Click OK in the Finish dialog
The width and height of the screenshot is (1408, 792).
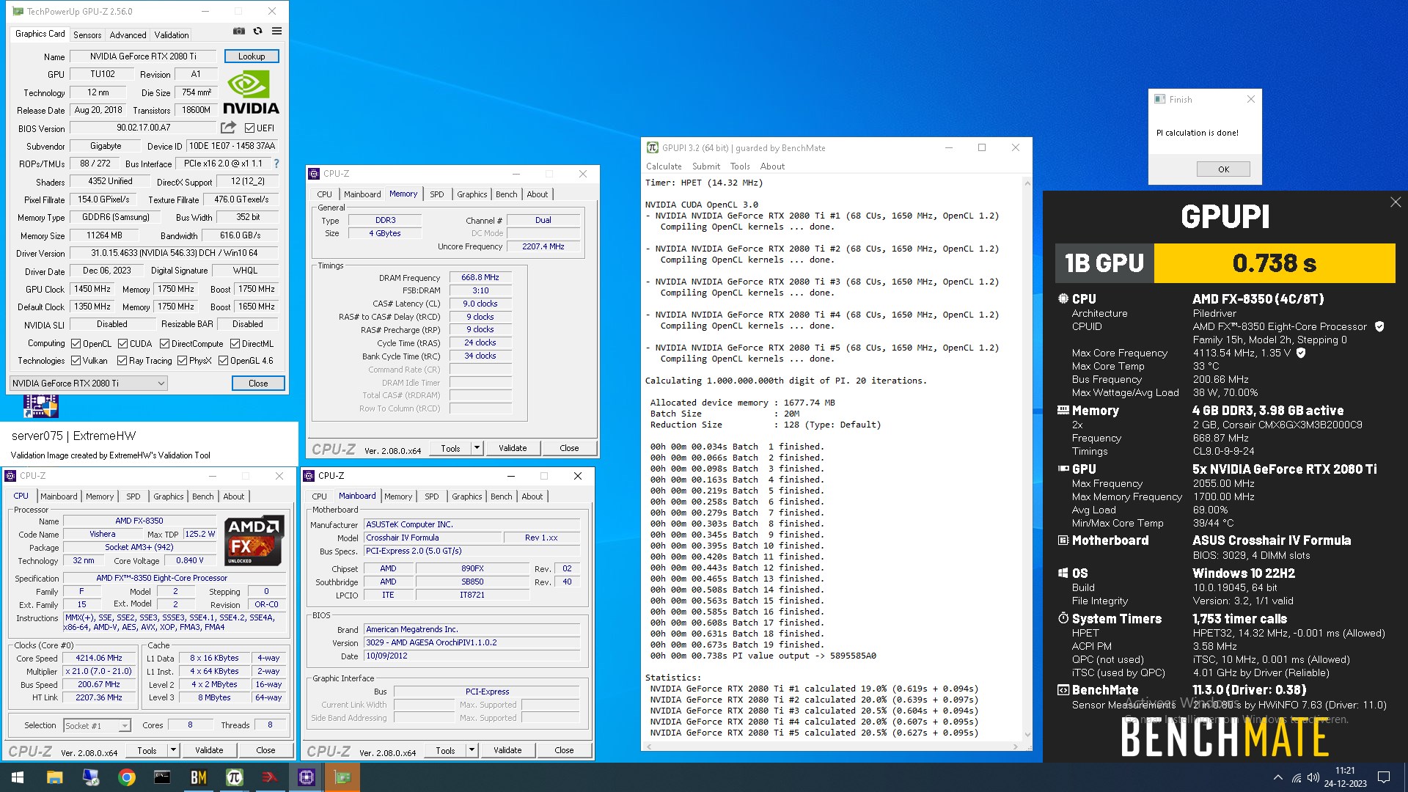[x=1223, y=169]
